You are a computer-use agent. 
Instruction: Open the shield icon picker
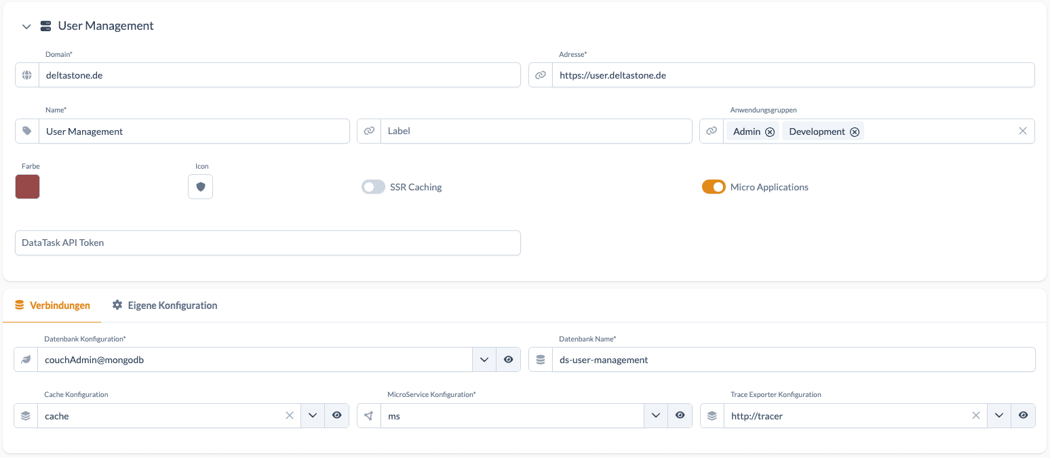[x=200, y=186]
